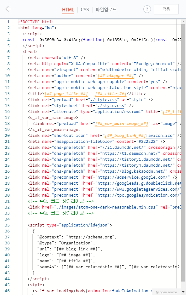Click the scrollbar down arrow
This screenshot has width=186, height=296.
click(183, 292)
